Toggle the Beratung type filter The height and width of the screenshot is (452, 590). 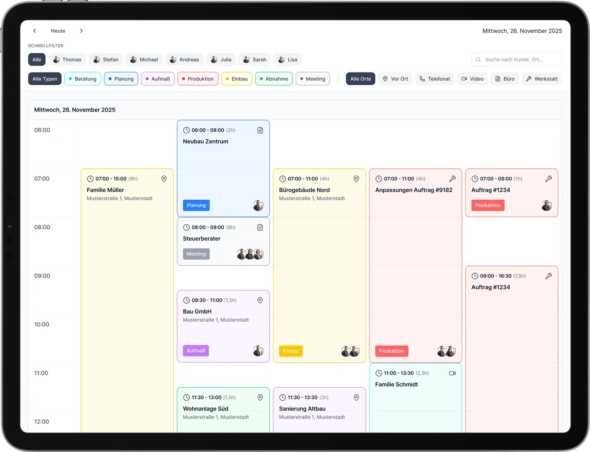tap(82, 79)
